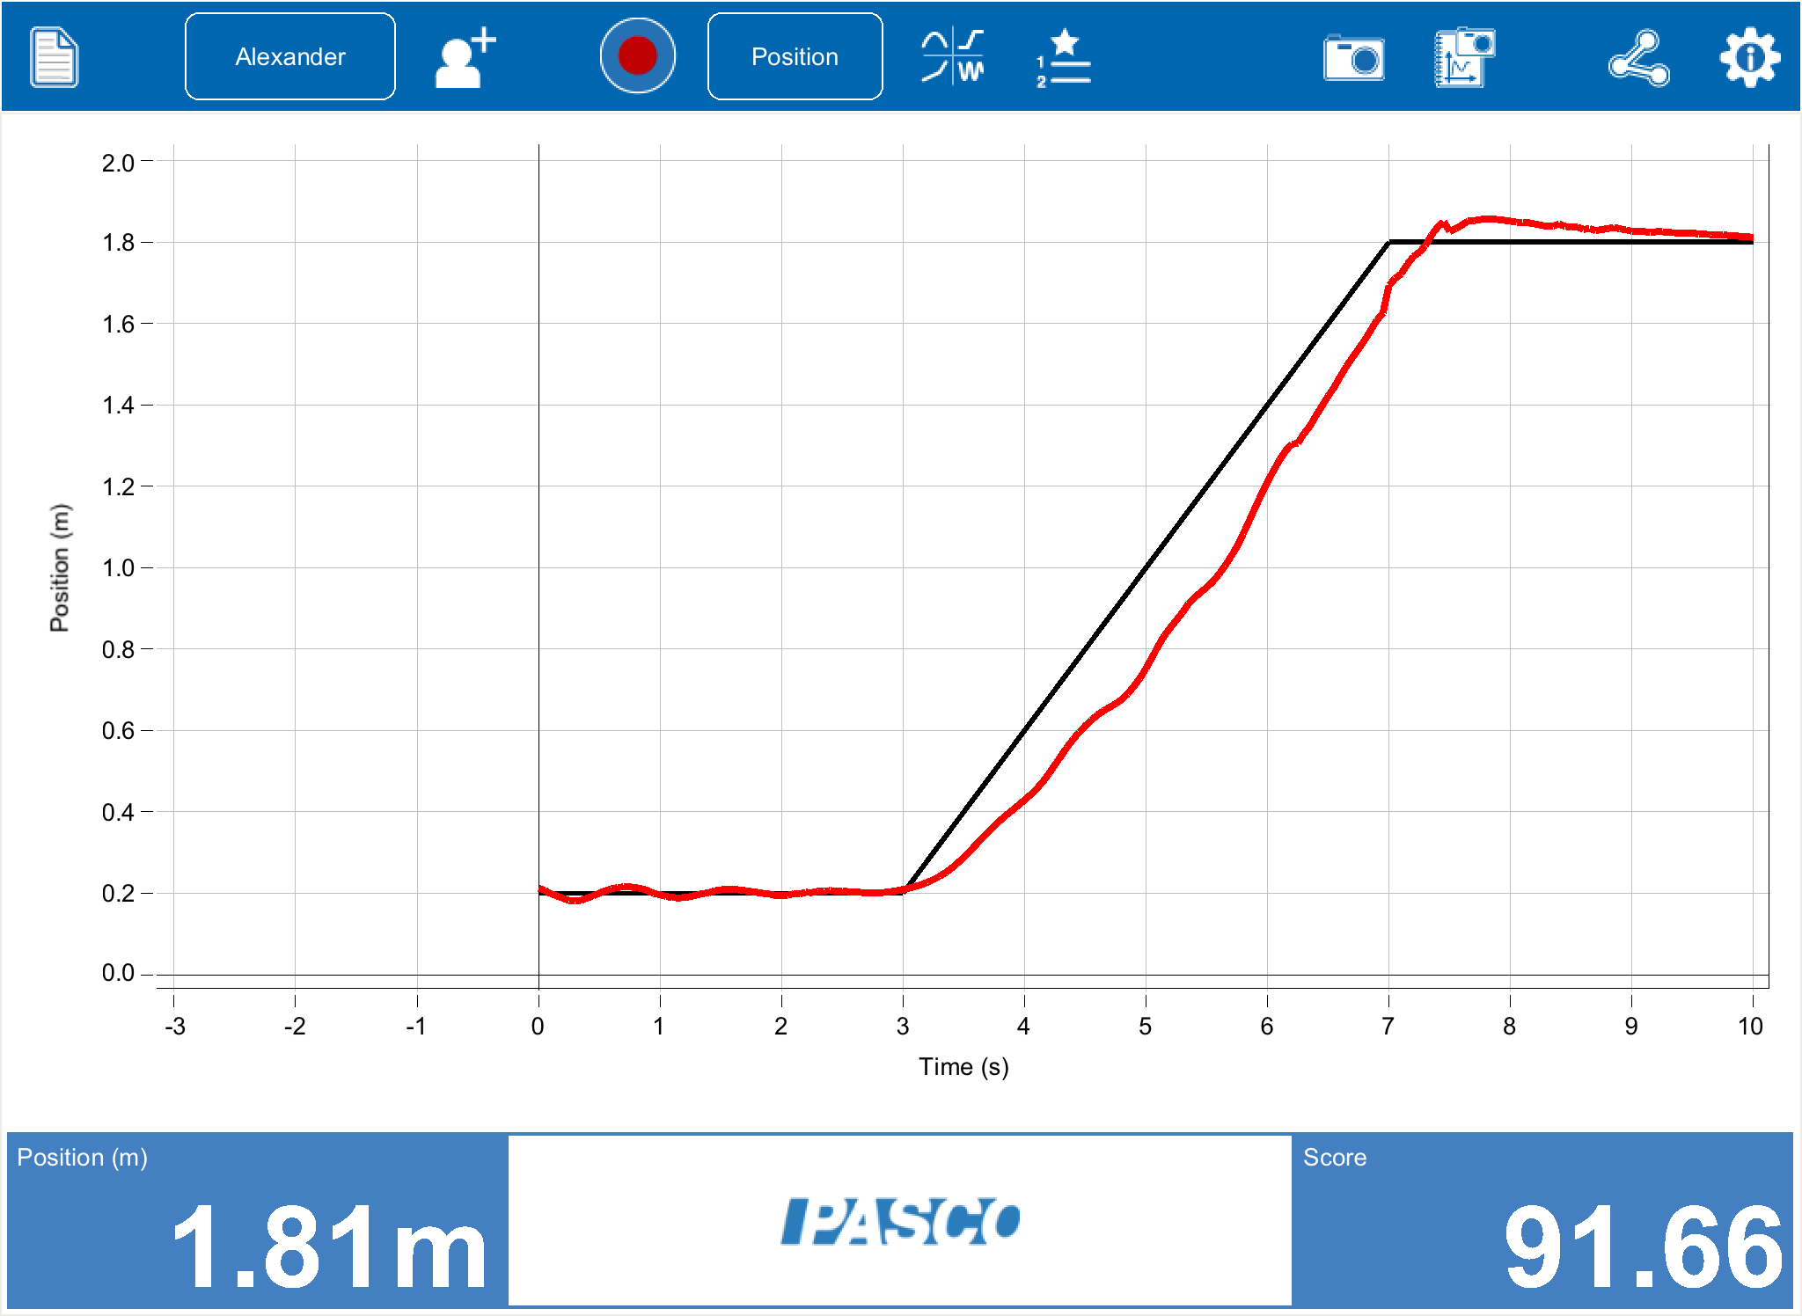View the high scores ranking list

pyautogui.click(x=1064, y=57)
